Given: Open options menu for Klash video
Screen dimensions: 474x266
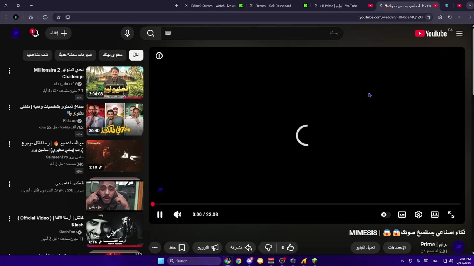Looking at the screenshot, I should [9, 219].
